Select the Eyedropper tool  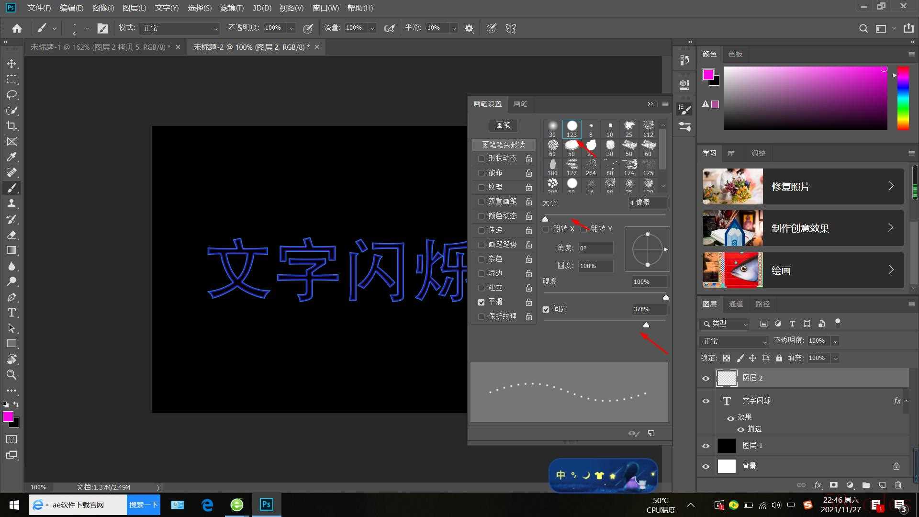pos(11,157)
